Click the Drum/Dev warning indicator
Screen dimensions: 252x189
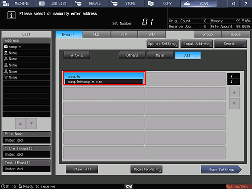[x=238, y=186]
